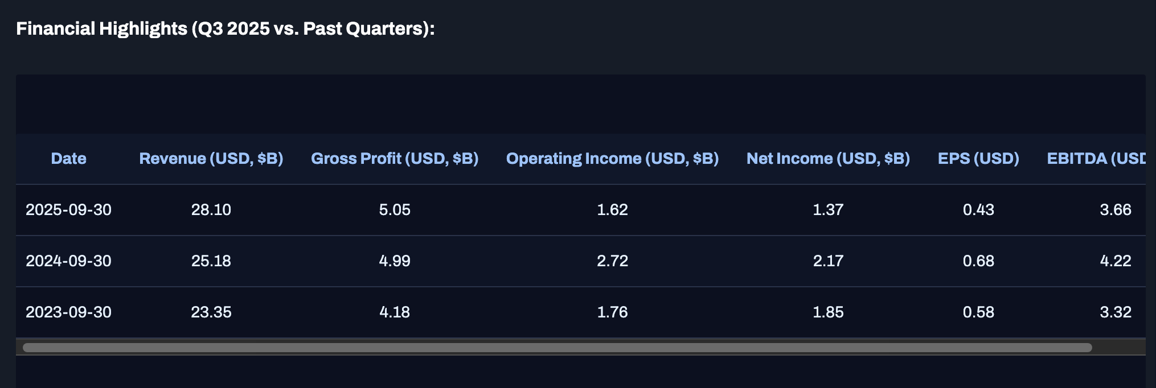Click the Date column header
The height and width of the screenshot is (388, 1156).
click(68, 158)
